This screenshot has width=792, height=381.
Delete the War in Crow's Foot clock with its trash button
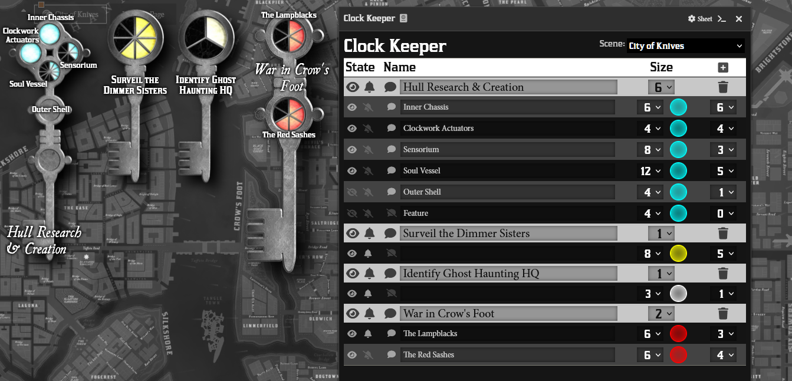[723, 313]
